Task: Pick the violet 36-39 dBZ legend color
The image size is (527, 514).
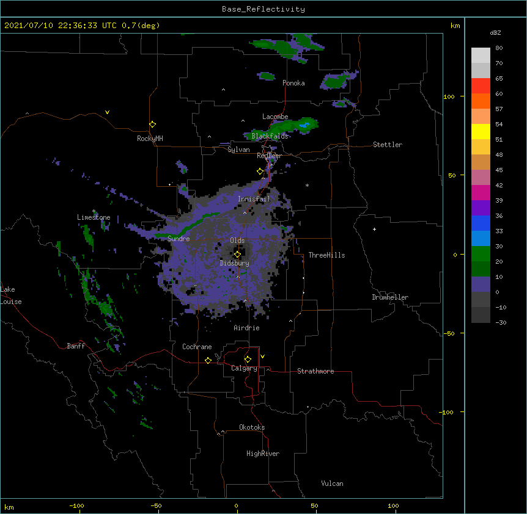Action: (481, 208)
